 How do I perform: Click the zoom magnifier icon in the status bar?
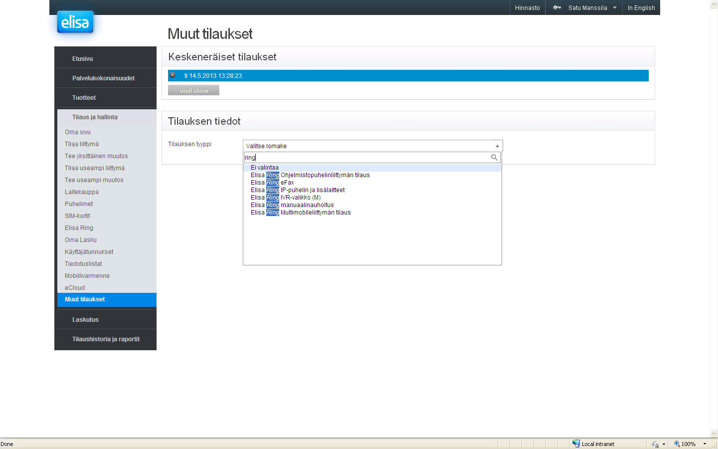pos(677,444)
